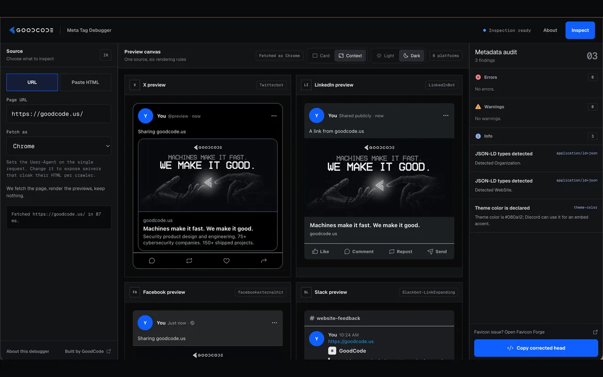Viewport: 603px width, 377px height.
Task: Open the About page
Action: [x=550, y=30]
